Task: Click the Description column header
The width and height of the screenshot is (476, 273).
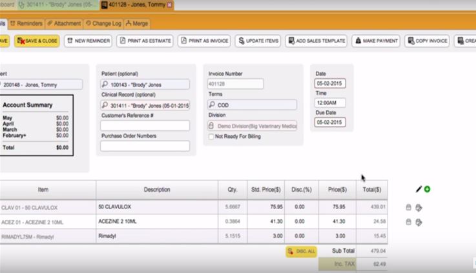Action: pyautogui.click(x=157, y=190)
